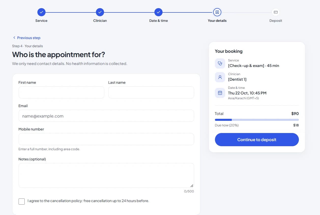Click the "No health information is collected" notice
The height and width of the screenshot is (215, 320).
point(96,64)
